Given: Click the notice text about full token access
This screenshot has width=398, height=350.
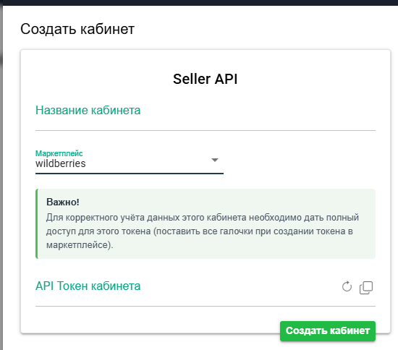Looking at the screenshot, I should tap(203, 231).
